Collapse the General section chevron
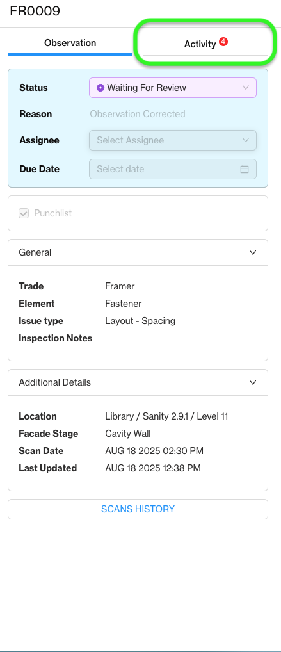This screenshot has height=652, width=281. 253,252
